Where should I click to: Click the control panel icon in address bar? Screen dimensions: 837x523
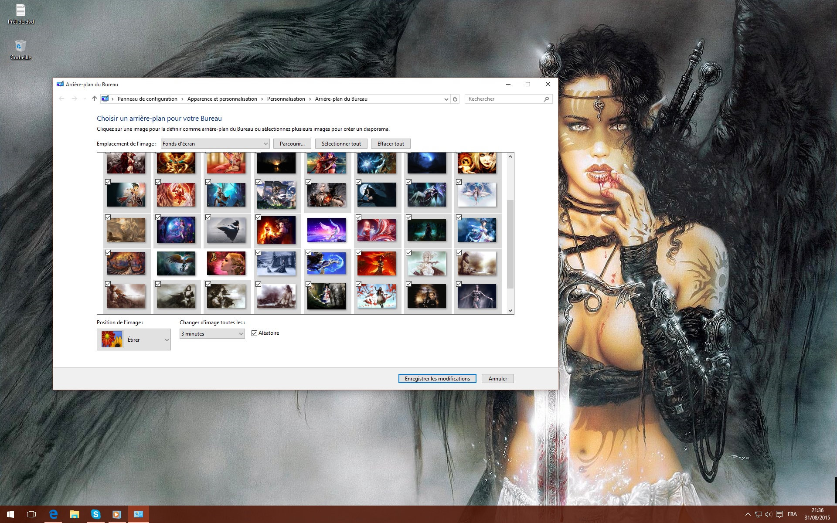(x=105, y=99)
